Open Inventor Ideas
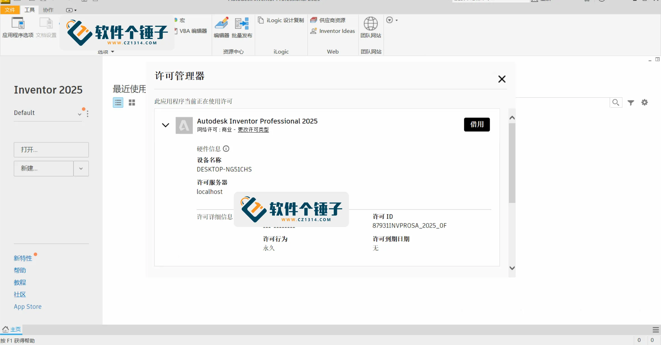 click(x=332, y=31)
